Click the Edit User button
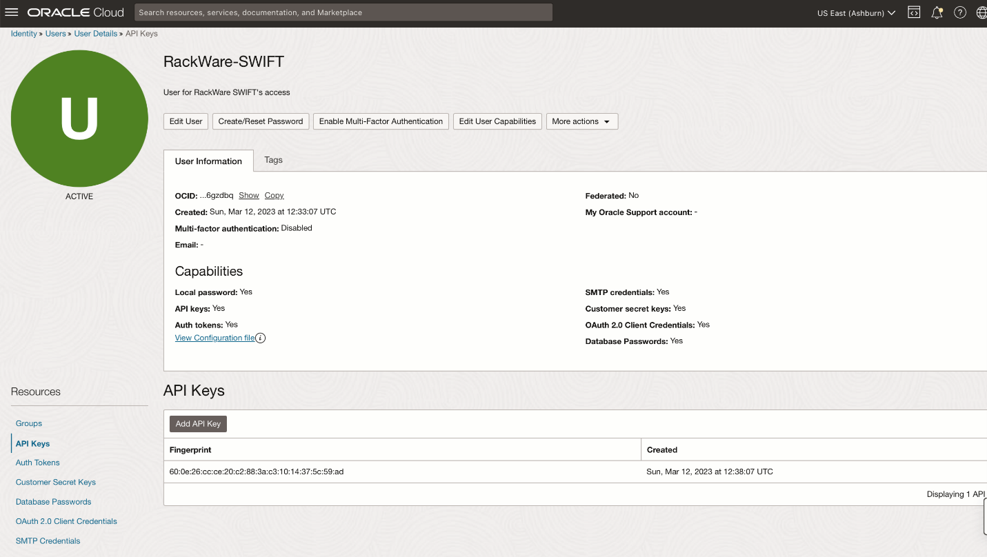The image size is (987, 557). point(186,121)
